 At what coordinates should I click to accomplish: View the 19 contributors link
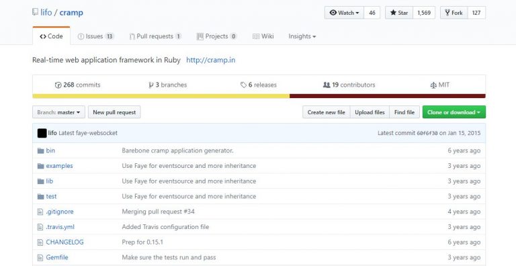349,85
